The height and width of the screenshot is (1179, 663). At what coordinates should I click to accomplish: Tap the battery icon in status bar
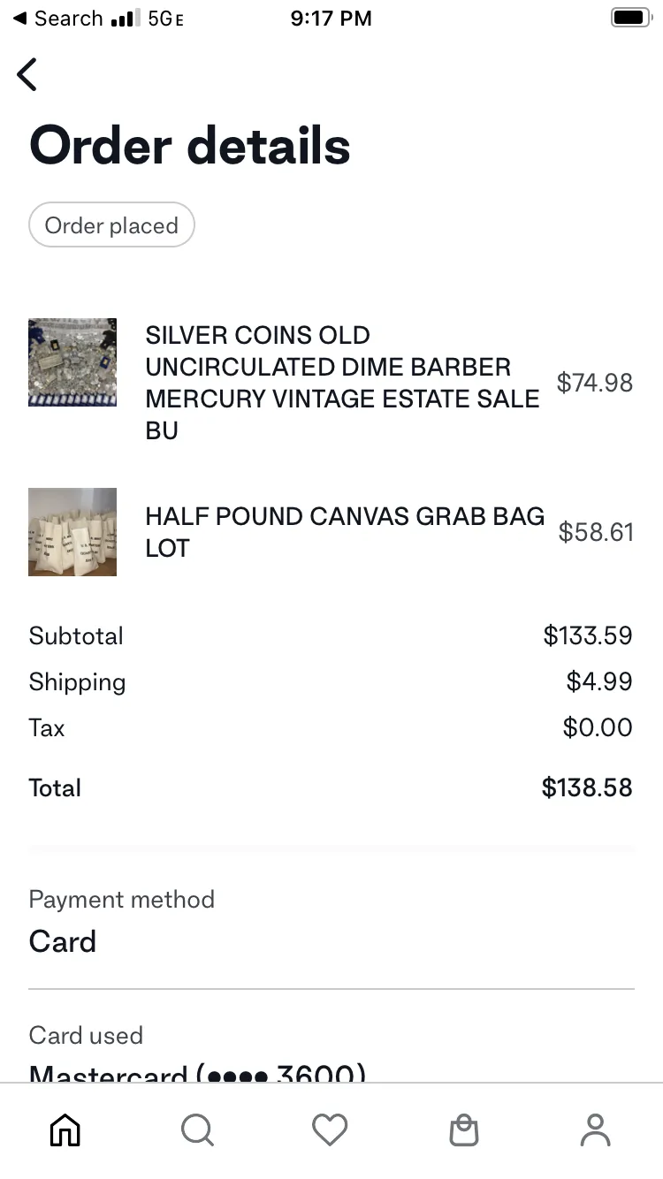click(630, 18)
